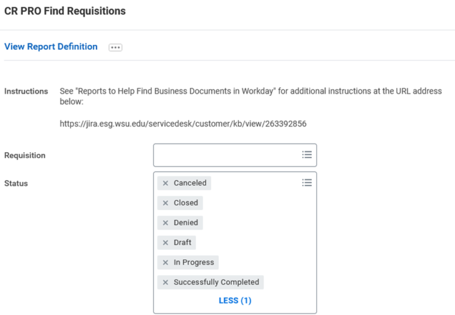The width and height of the screenshot is (455, 315).
Task: Open the Requisition prompt list icon
Action: pos(307,155)
